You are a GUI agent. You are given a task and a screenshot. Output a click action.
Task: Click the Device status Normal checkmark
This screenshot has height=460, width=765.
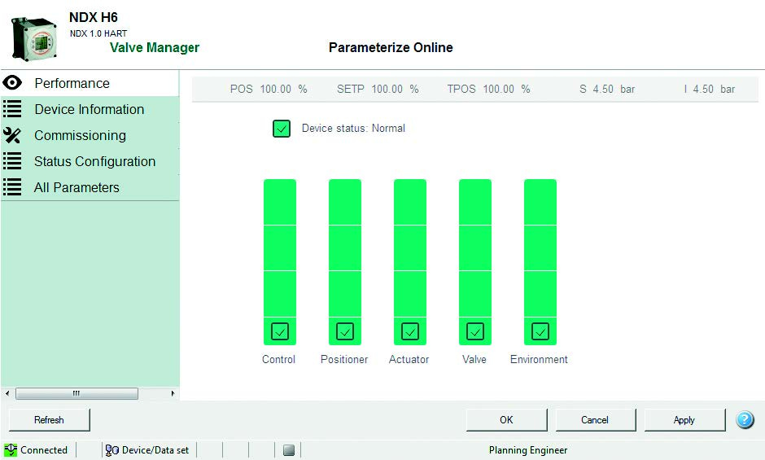pos(282,129)
